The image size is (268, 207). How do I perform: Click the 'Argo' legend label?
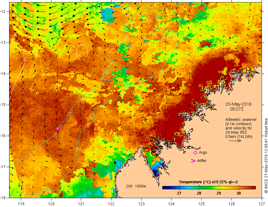click(203, 153)
